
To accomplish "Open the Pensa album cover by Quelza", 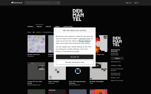I will tap(51, 44).
